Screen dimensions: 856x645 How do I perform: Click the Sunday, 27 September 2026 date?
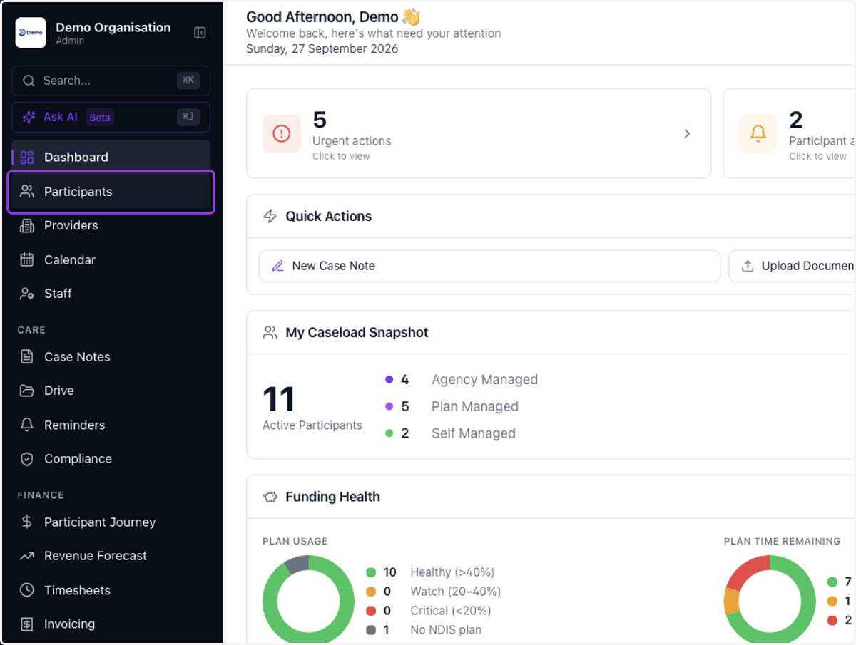pos(322,49)
